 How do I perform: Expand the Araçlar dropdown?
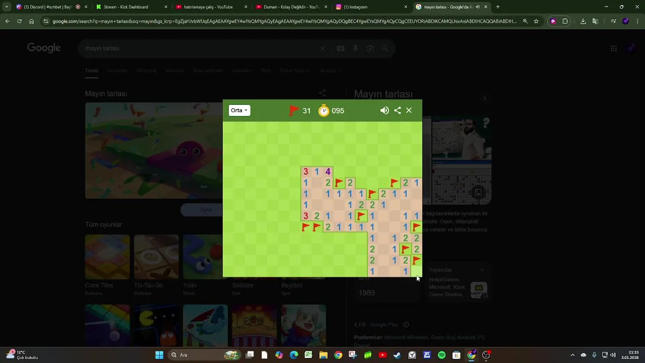(x=331, y=71)
